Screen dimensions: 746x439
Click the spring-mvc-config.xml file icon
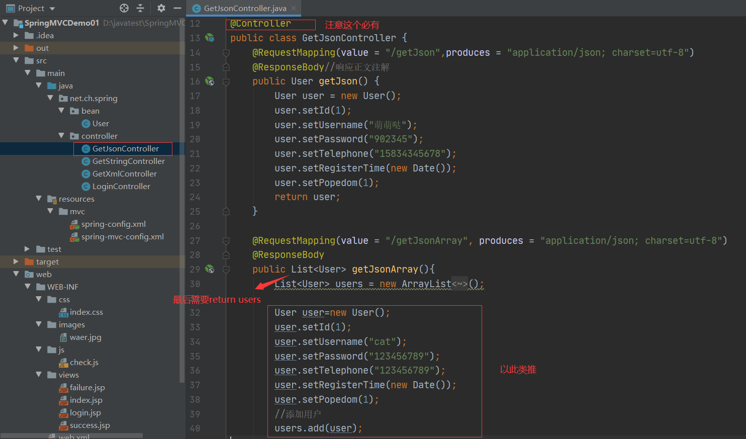[74, 237]
